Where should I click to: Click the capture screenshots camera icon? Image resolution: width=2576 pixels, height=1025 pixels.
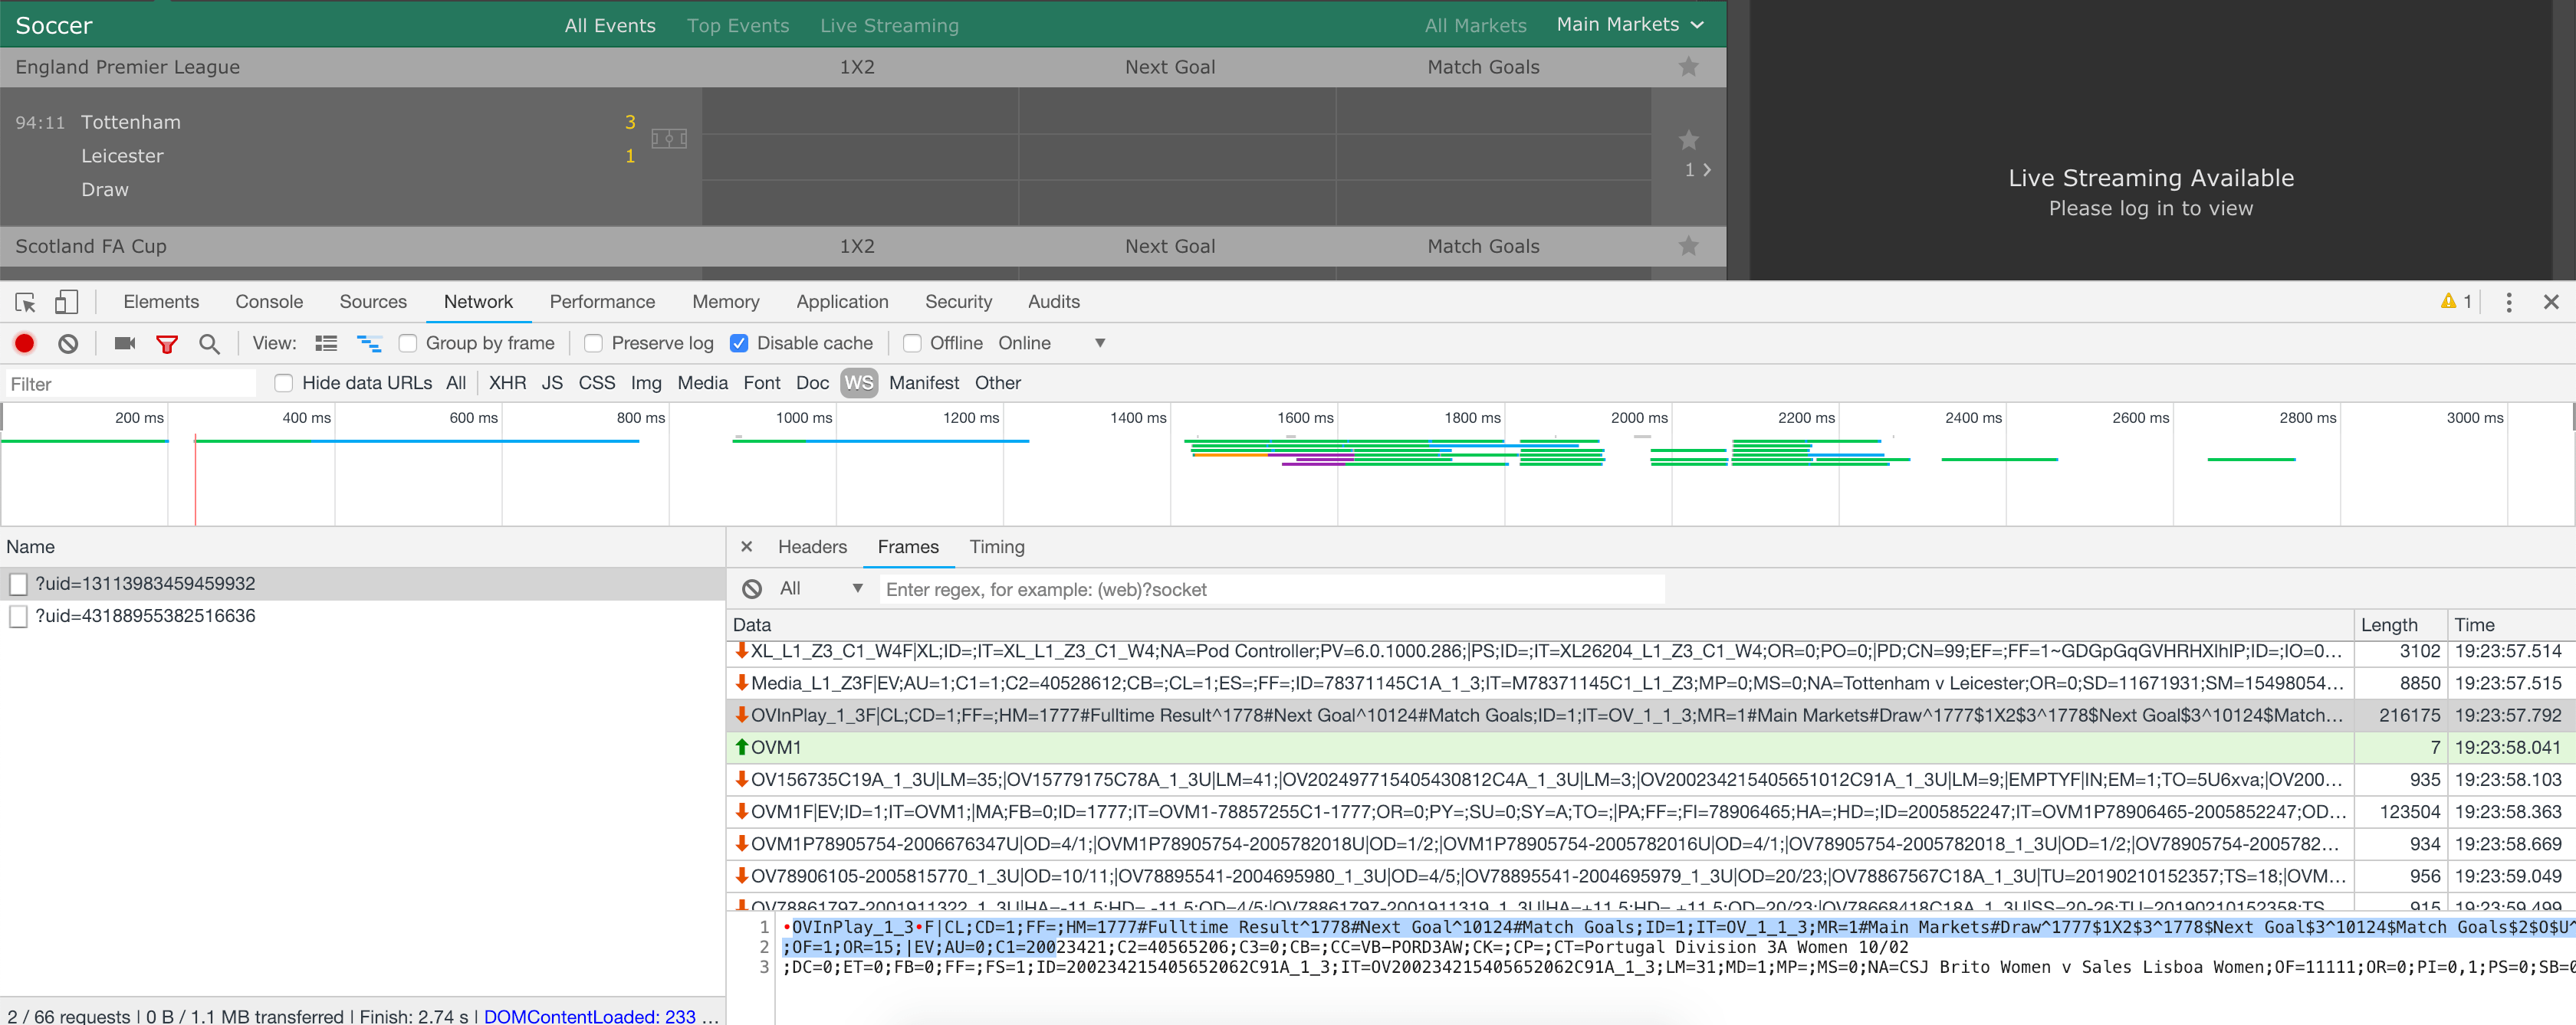pos(125,344)
